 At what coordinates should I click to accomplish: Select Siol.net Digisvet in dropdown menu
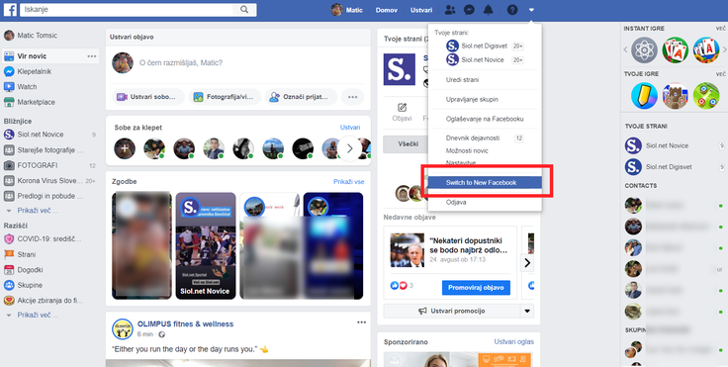(x=485, y=46)
